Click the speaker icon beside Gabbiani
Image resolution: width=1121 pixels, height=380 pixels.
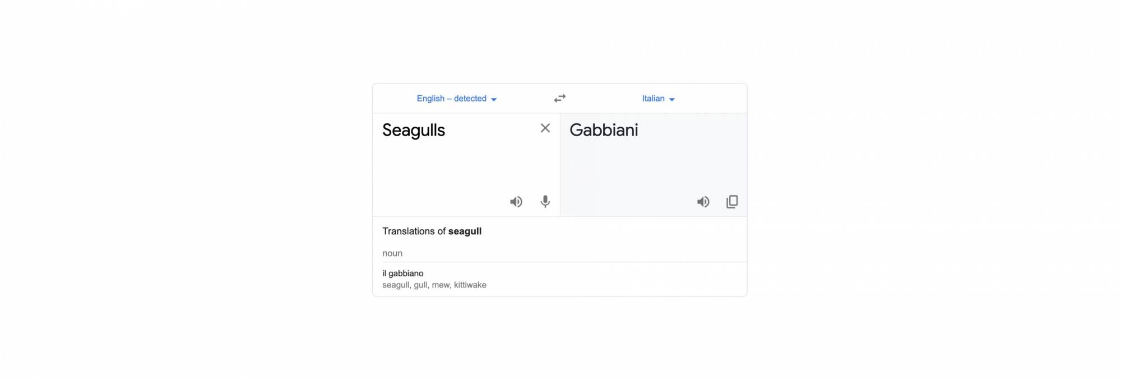703,201
